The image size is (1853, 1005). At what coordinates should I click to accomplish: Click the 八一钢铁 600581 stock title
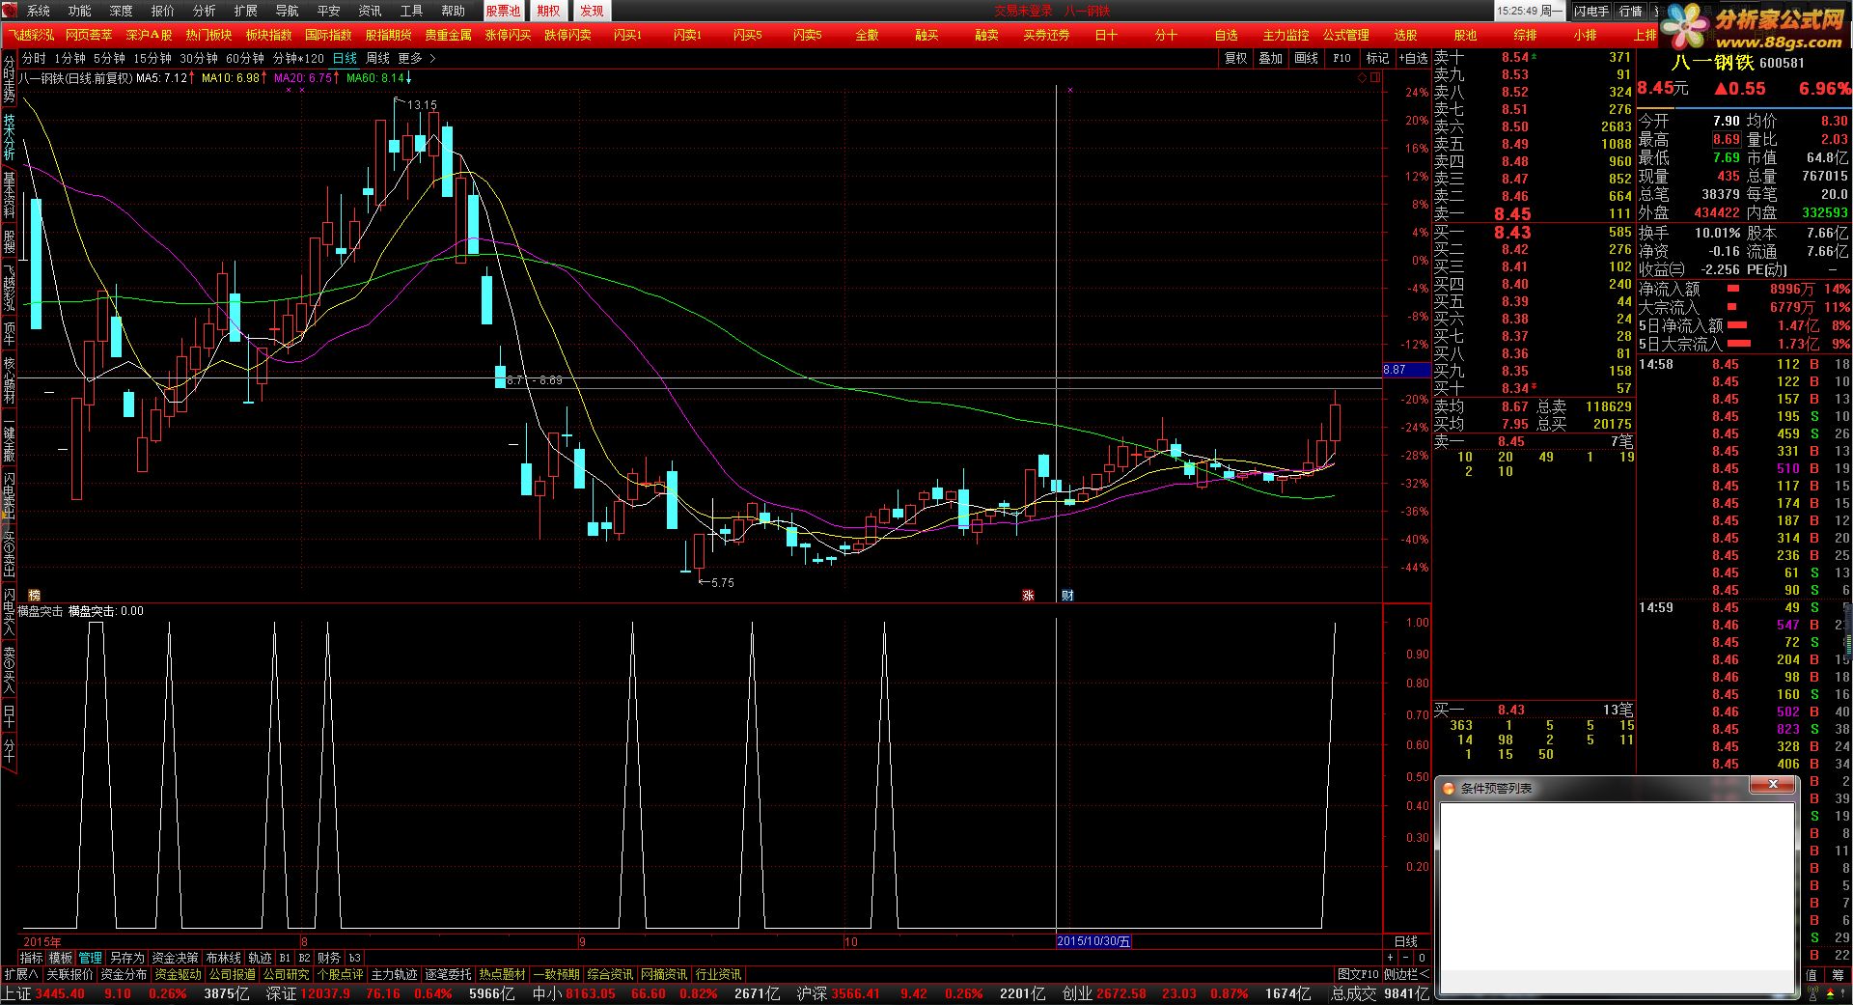point(1737,63)
